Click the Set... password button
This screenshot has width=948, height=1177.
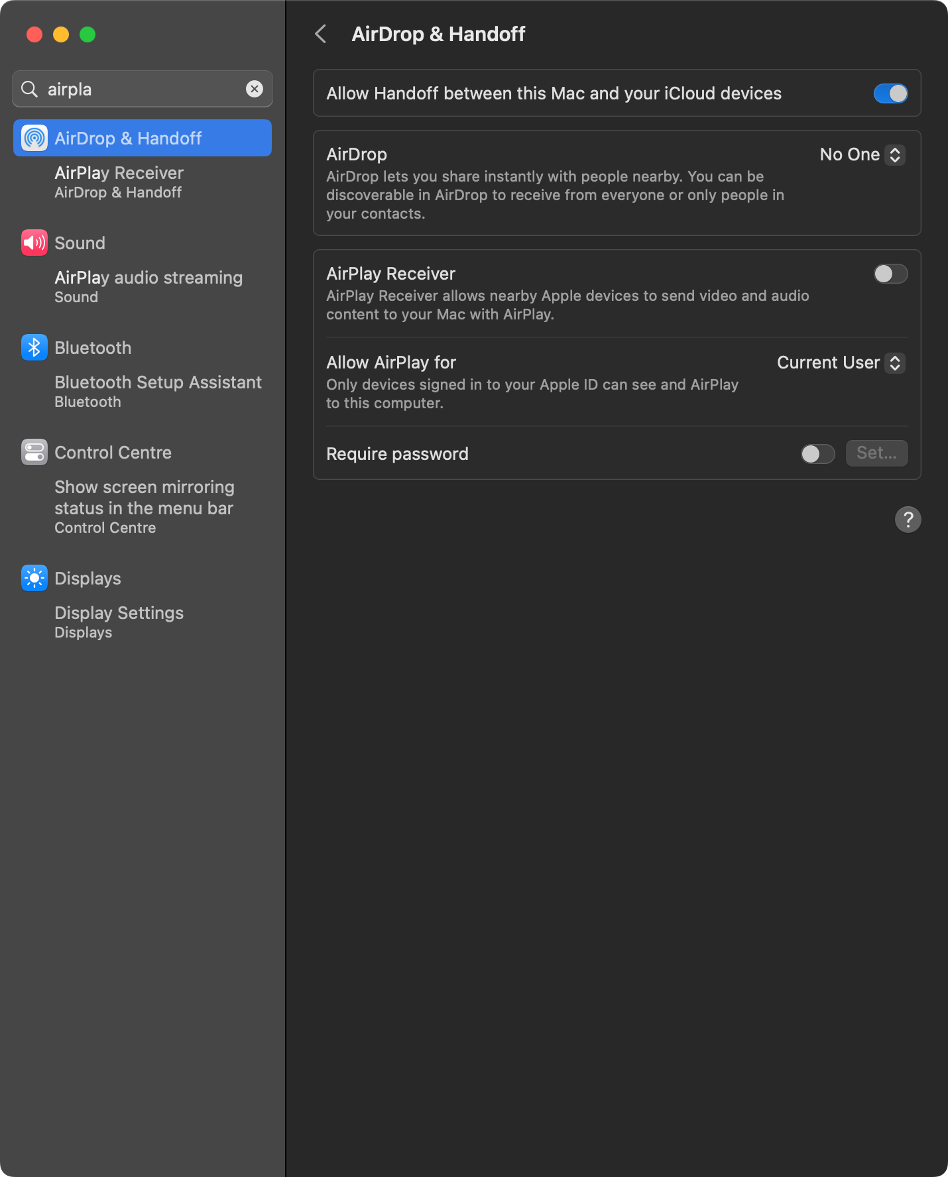pyautogui.click(x=876, y=453)
